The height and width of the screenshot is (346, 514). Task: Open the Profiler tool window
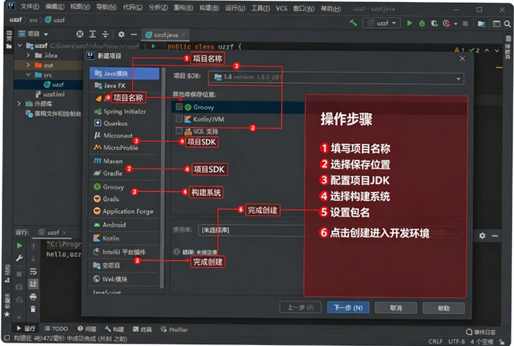click(x=174, y=329)
